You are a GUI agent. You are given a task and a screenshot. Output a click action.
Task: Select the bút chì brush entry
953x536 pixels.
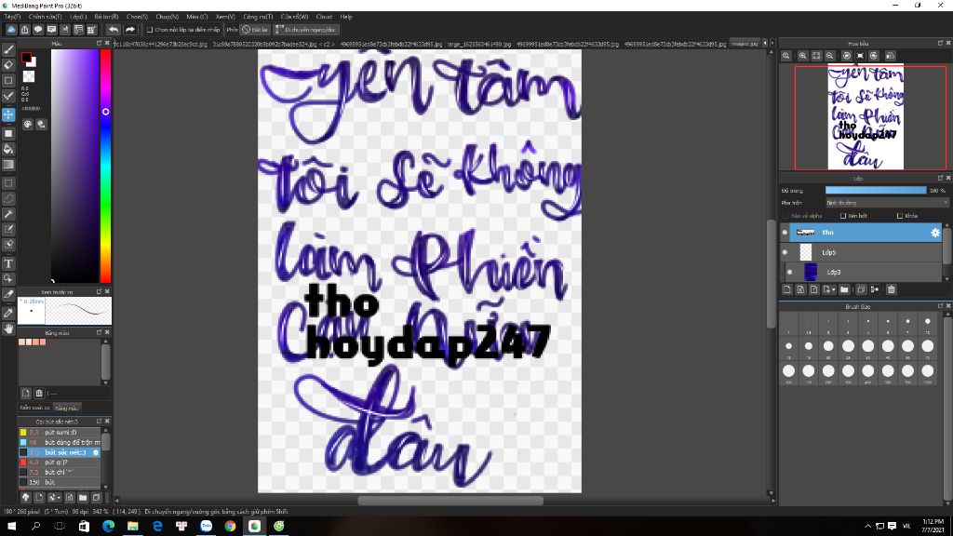pos(60,472)
